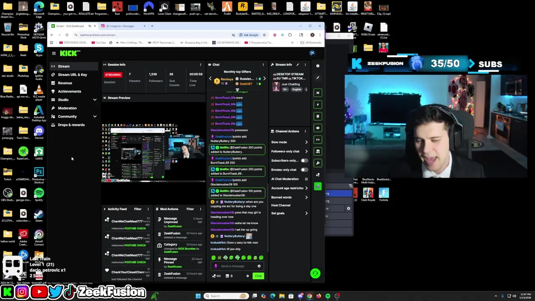Open Session Info options menu
This screenshot has height=301, width=535.
coord(200,65)
